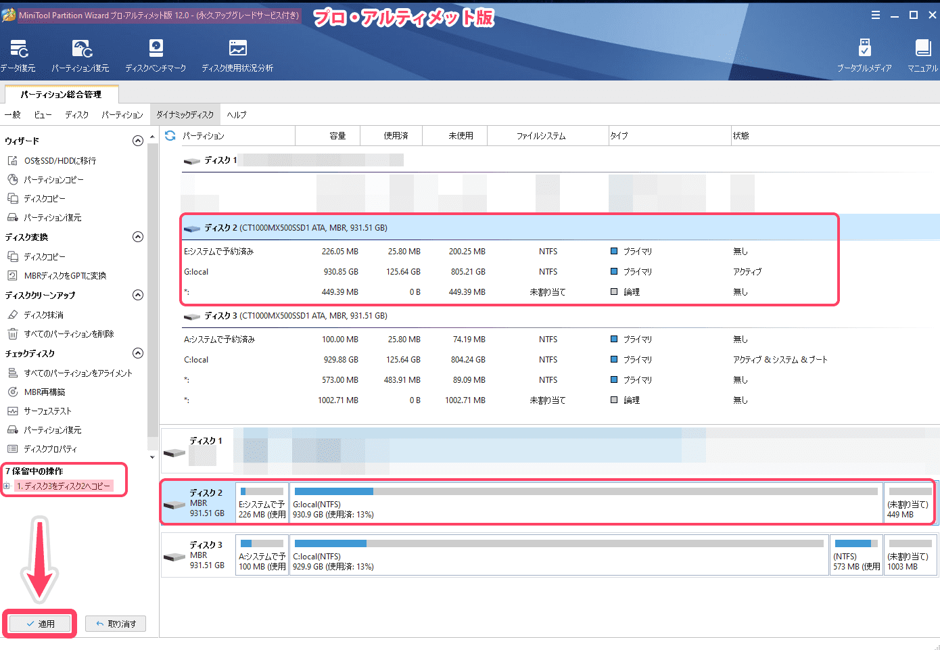Select the 573.00 MB NTFS partition row
940x650 pixels.
tap(560, 380)
